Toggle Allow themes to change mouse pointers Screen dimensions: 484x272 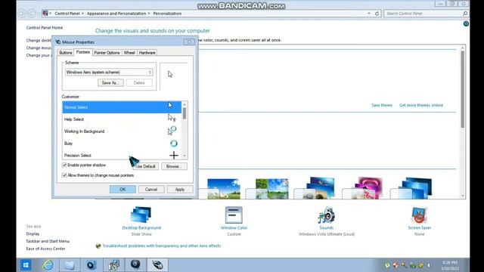(64, 175)
